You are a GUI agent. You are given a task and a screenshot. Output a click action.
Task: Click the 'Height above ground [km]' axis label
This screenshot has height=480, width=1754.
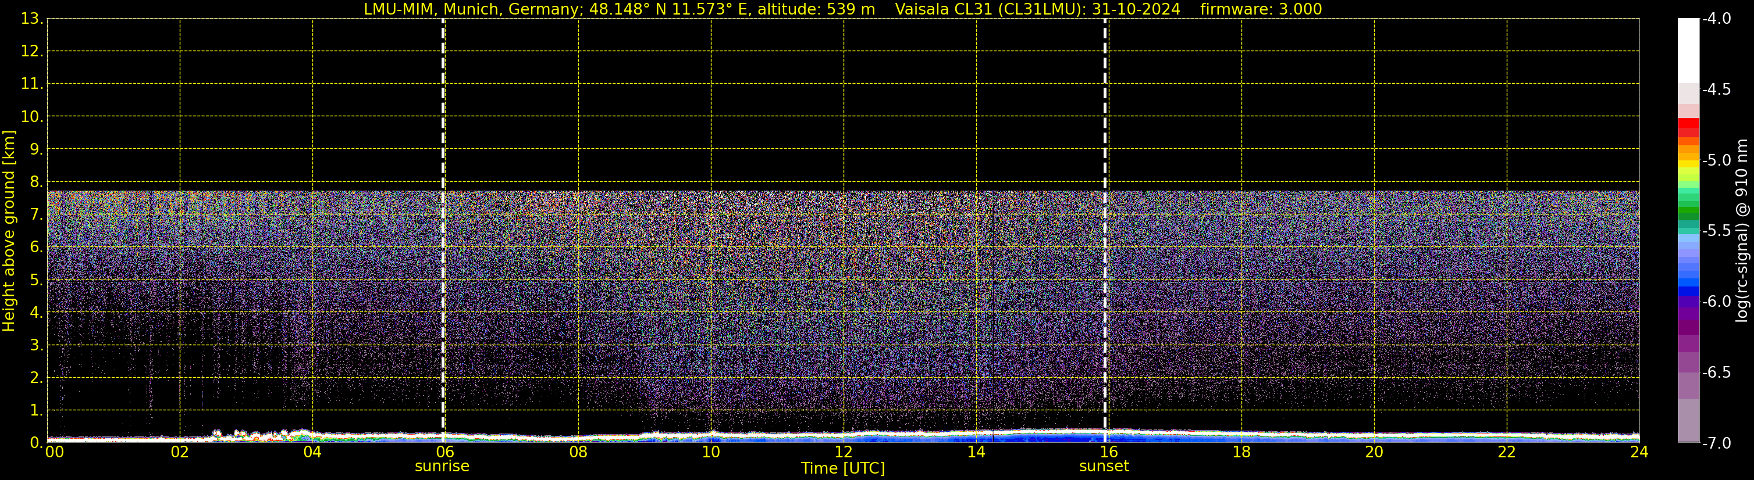[x=9, y=231]
